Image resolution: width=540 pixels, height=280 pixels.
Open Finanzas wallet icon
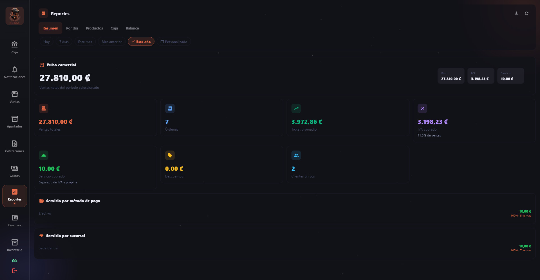pyautogui.click(x=15, y=217)
